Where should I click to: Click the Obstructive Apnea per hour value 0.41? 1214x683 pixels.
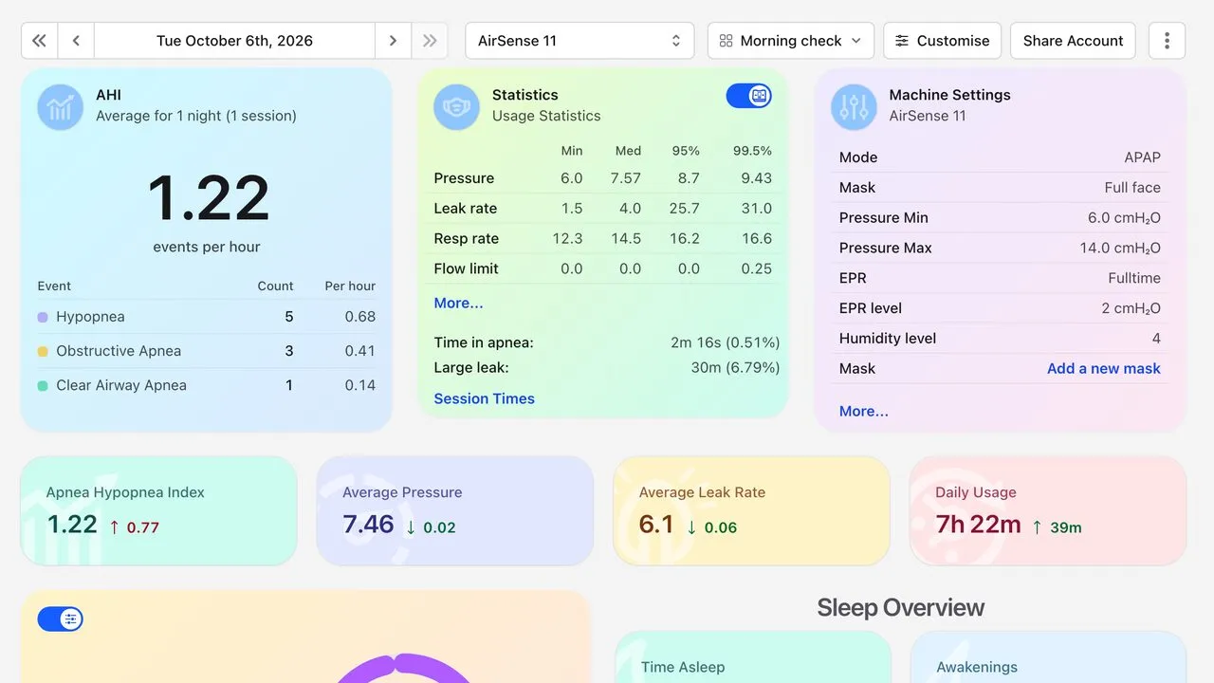(x=360, y=351)
